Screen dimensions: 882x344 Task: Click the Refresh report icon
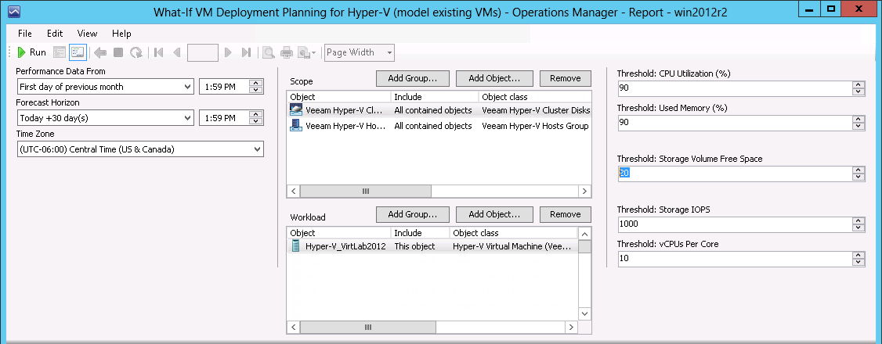point(136,52)
